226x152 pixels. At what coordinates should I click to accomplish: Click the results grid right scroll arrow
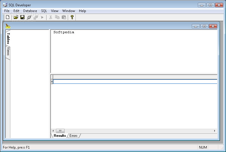(x=215, y=131)
